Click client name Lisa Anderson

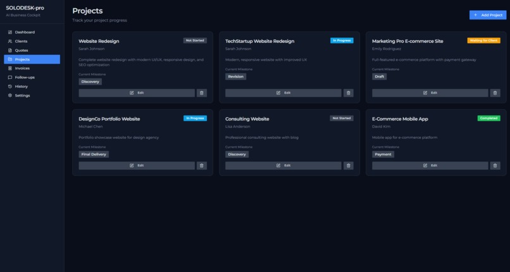point(238,127)
